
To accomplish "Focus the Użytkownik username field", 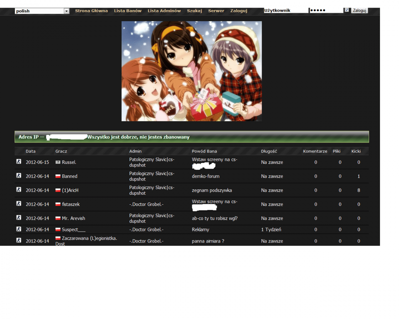I will coord(286,10).
